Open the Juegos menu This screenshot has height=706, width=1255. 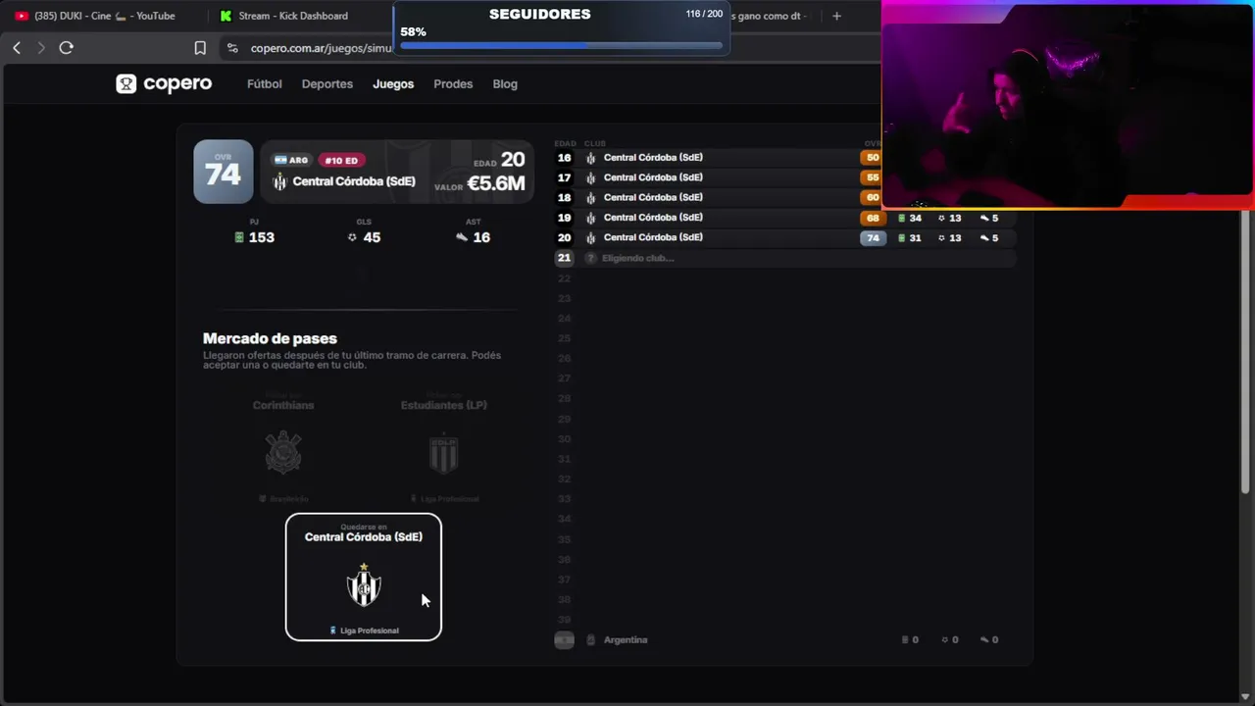point(393,84)
